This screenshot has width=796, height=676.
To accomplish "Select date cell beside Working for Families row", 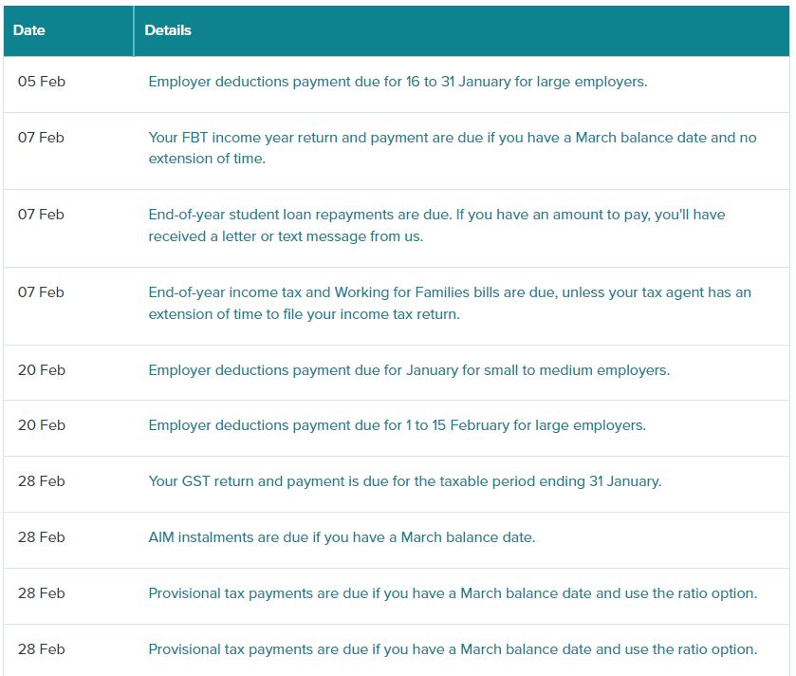I will click(x=41, y=292).
